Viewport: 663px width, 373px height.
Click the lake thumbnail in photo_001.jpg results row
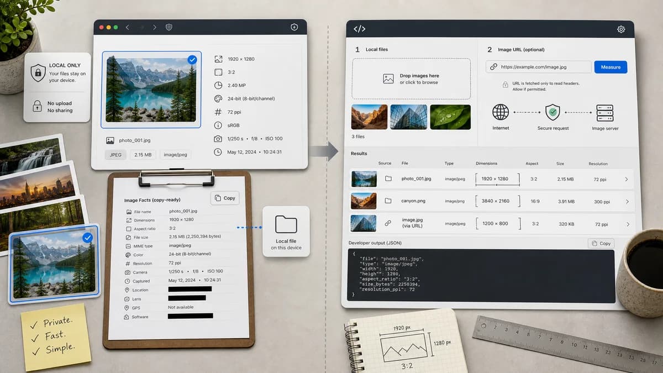click(364, 179)
